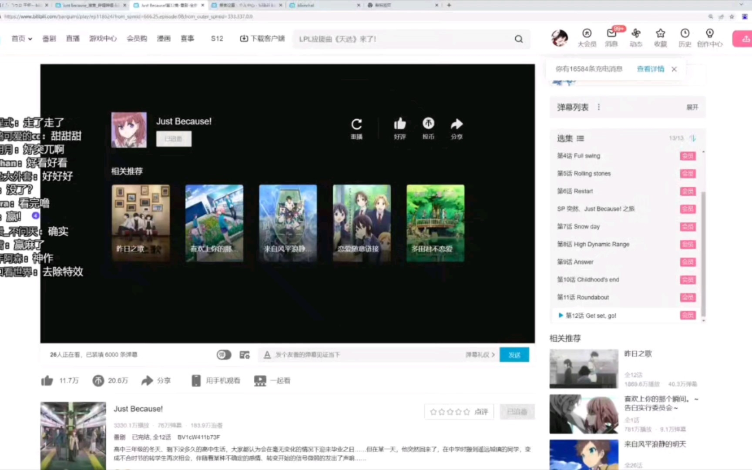Click the 分享 share icon below player

pyautogui.click(x=147, y=381)
